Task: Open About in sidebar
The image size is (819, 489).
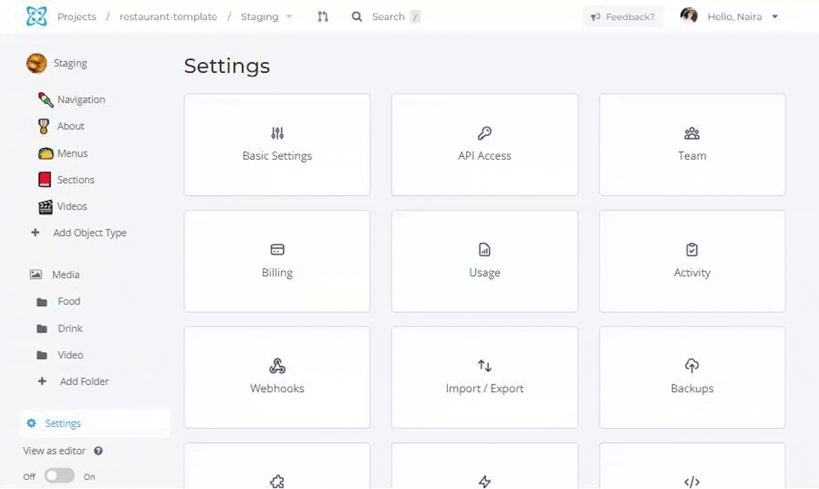Action: (70, 126)
